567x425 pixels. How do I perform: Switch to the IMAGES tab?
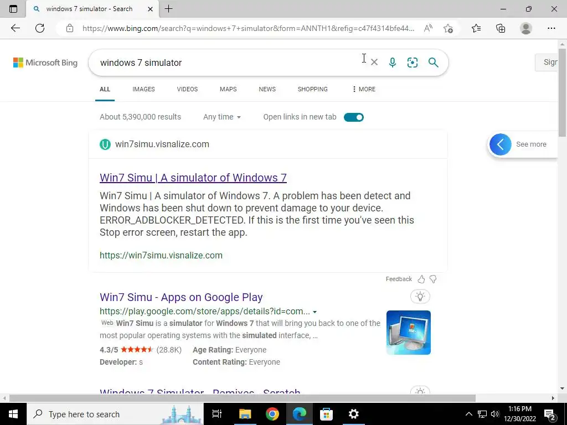coord(143,89)
